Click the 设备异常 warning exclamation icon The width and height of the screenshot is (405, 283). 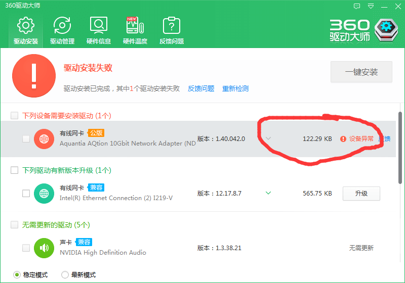pyautogui.click(x=343, y=139)
